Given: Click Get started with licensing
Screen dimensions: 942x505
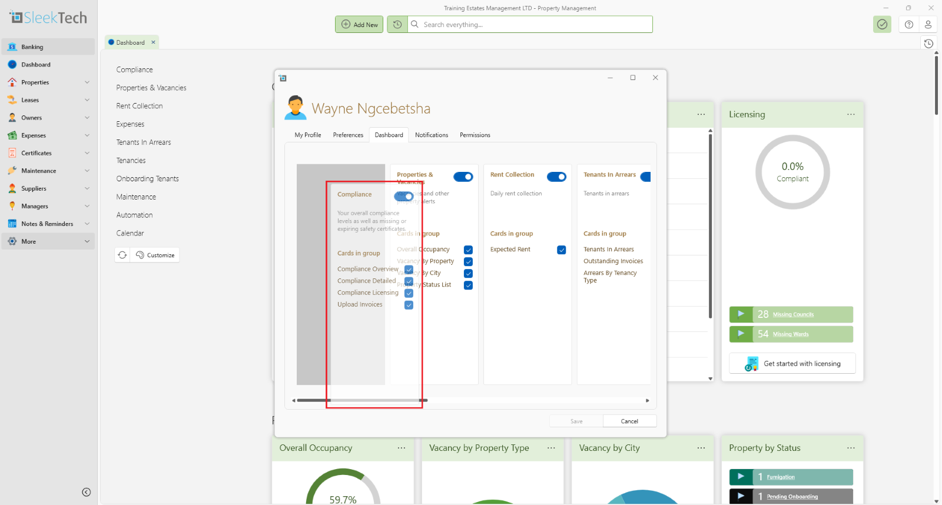Looking at the screenshot, I should click(x=792, y=364).
